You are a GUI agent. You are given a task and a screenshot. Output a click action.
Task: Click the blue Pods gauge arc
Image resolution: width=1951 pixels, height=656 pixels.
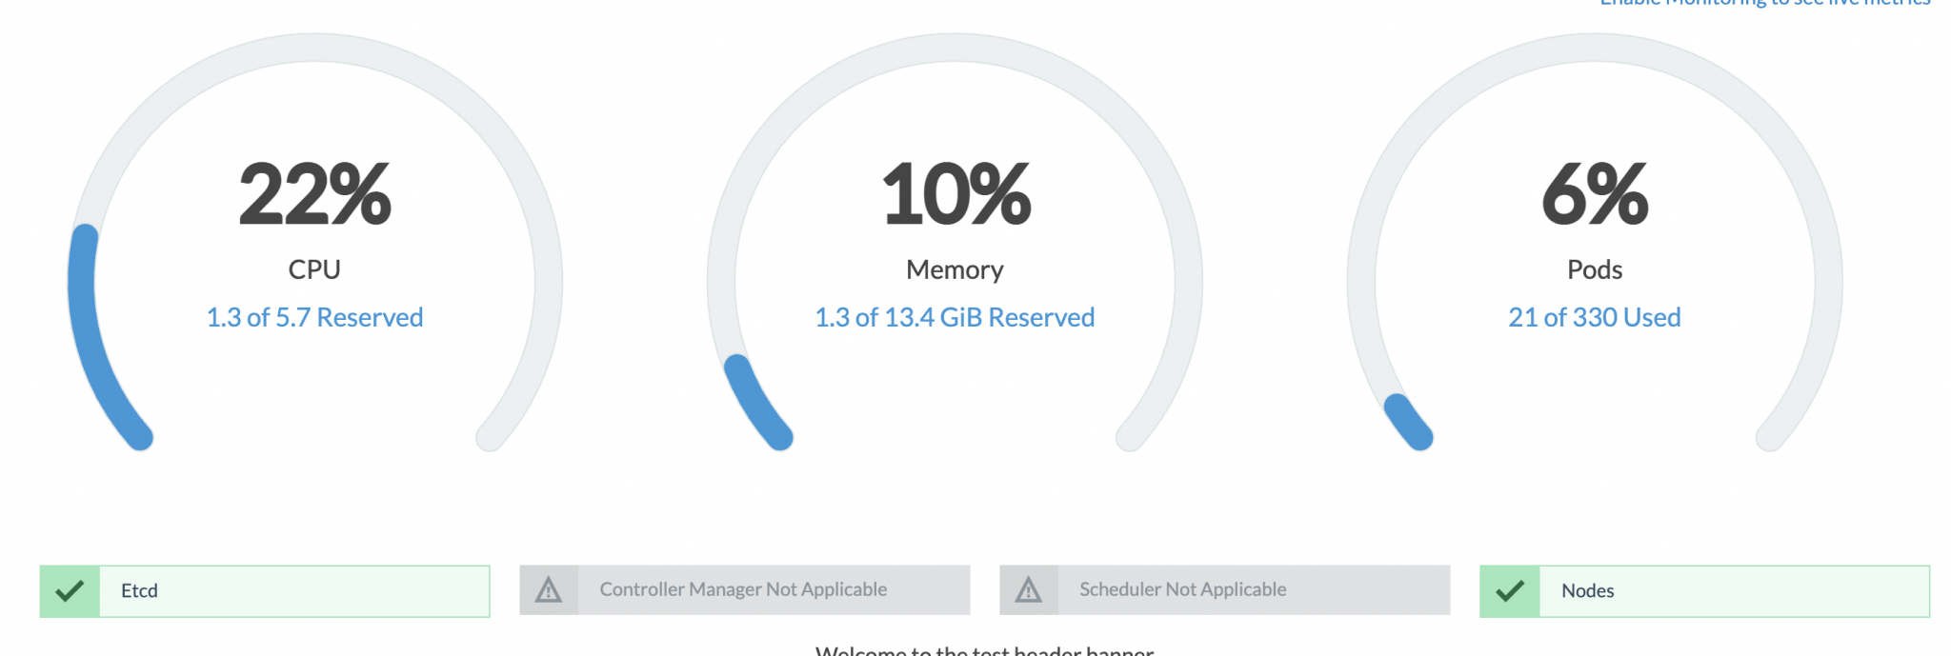point(1407,421)
